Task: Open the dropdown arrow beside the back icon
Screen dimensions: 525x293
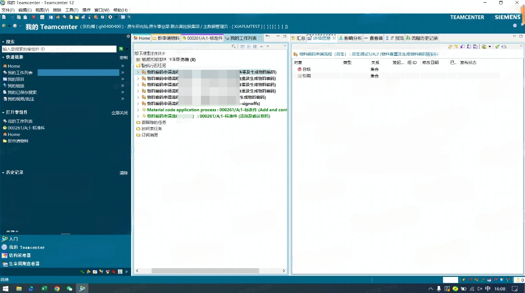Action: (x=9, y=26)
